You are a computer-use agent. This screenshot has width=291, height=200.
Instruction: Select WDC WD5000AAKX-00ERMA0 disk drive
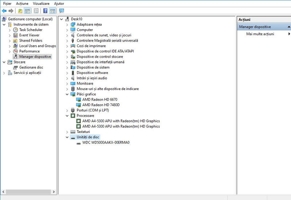click(106, 142)
